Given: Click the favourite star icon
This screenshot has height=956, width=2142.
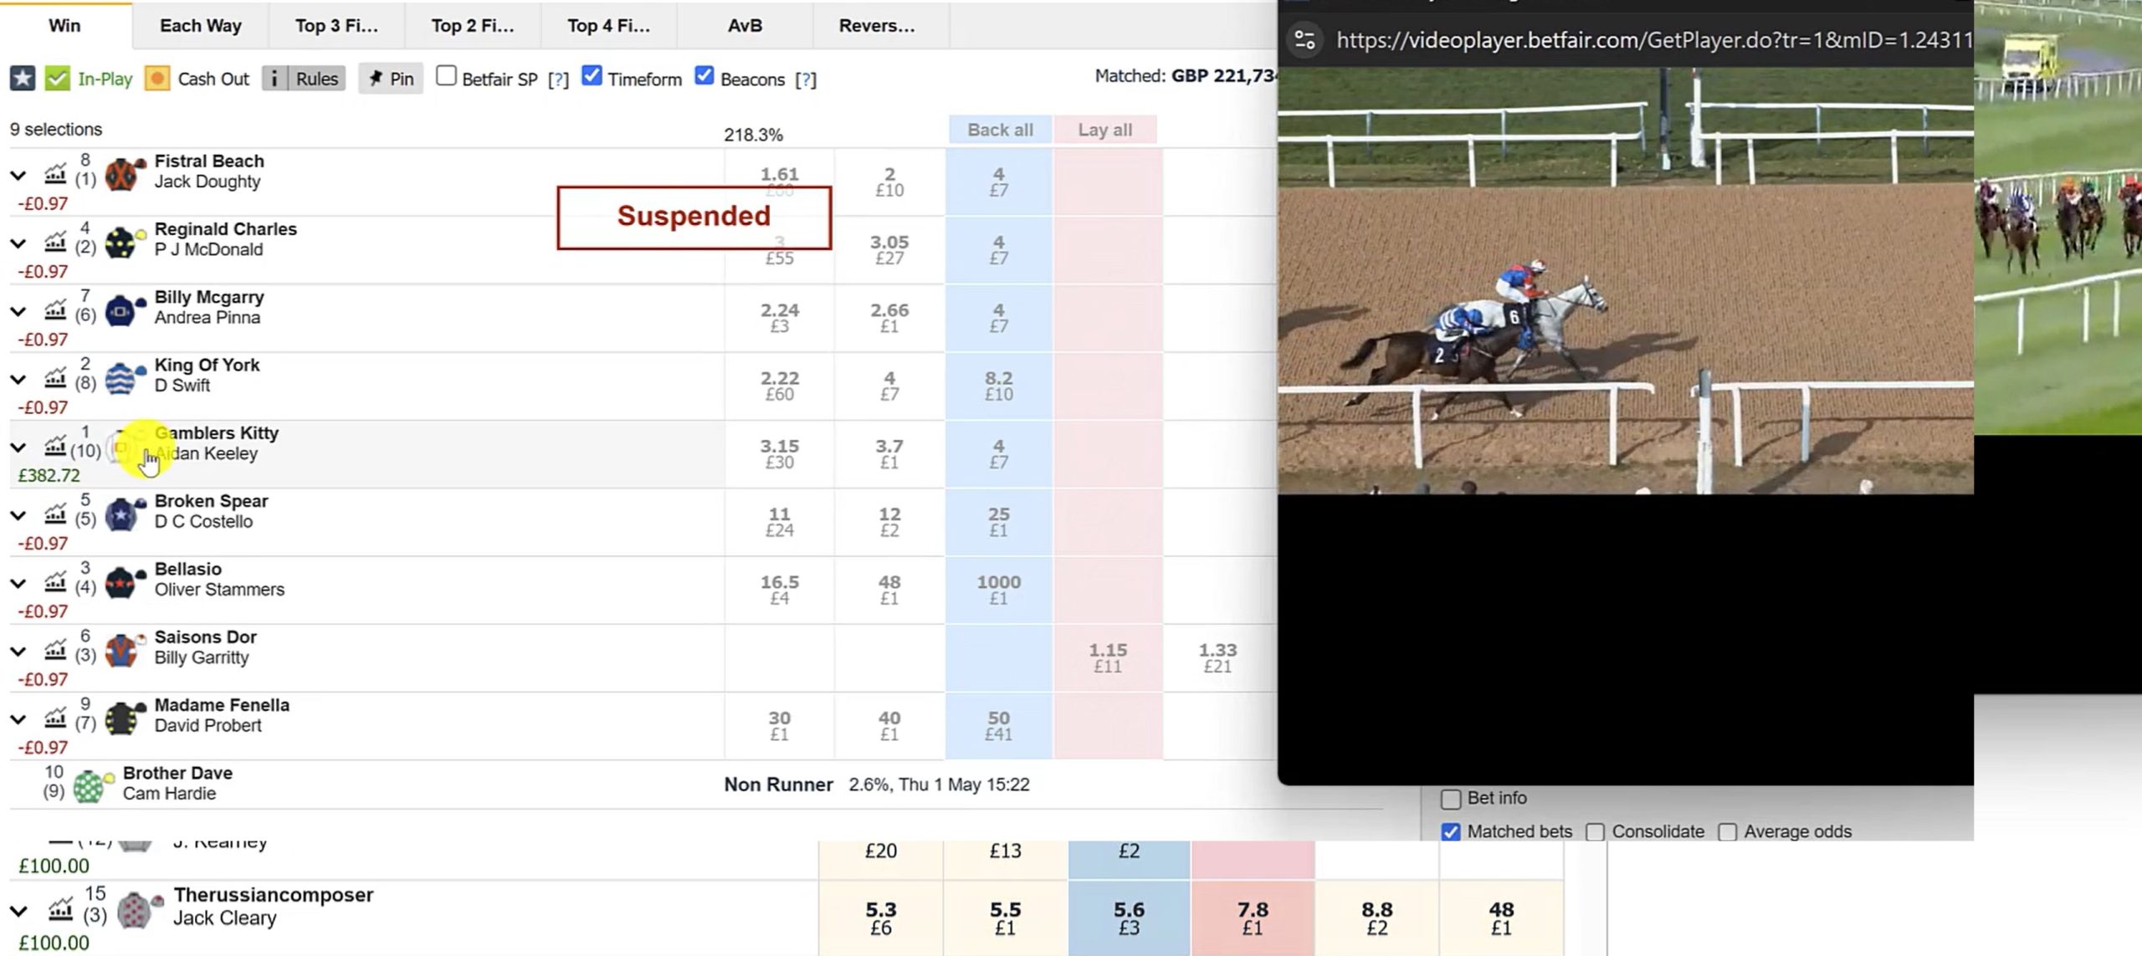Looking at the screenshot, I should (23, 79).
